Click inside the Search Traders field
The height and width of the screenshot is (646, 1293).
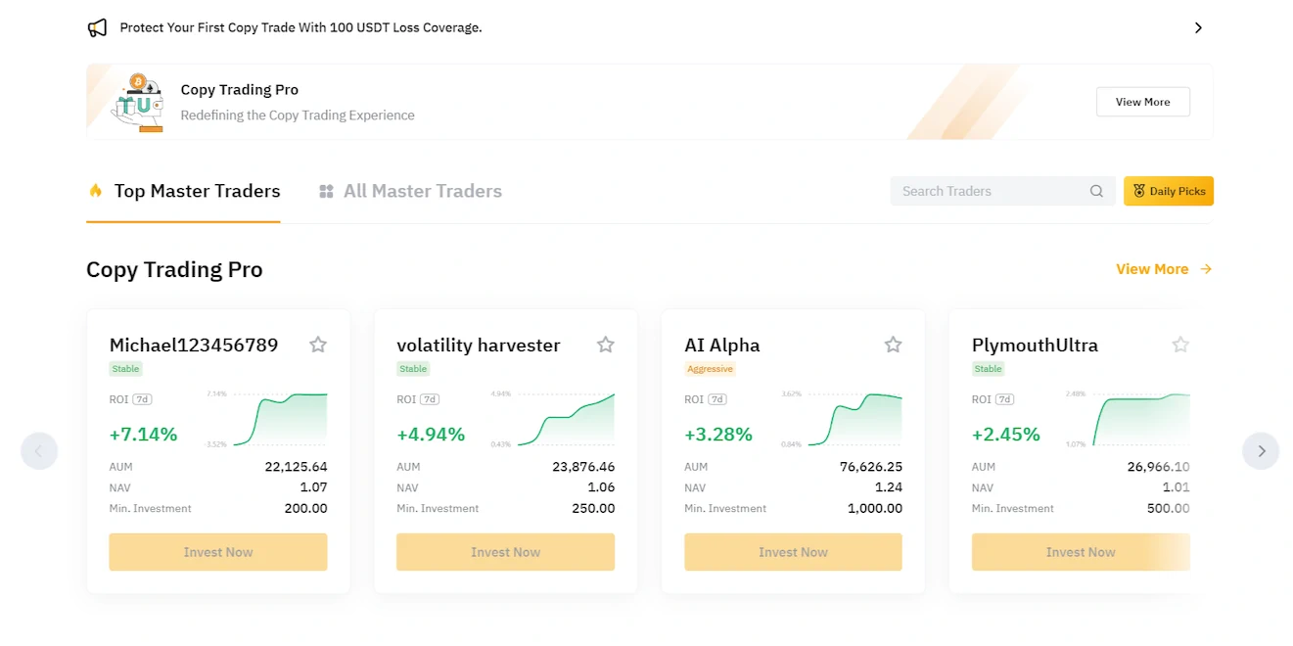pos(989,192)
